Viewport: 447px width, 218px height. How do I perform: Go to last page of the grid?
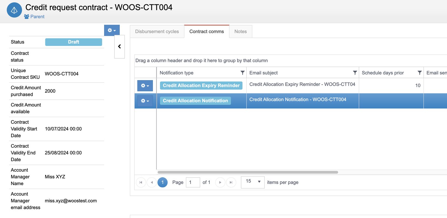click(231, 182)
